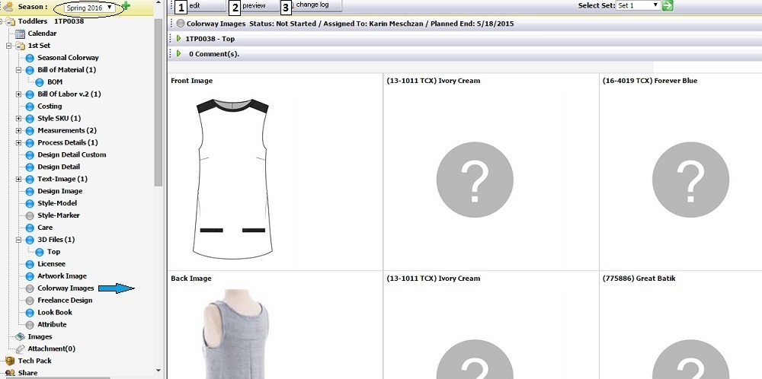This screenshot has height=379, width=762.
Task: Click the paperclip Attachment icon
Action: click(x=20, y=349)
